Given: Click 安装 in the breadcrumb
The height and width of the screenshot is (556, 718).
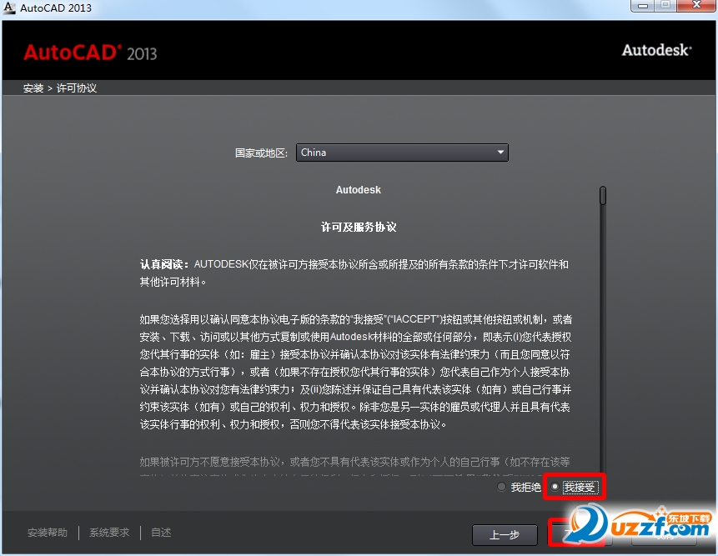Looking at the screenshot, I should click(x=33, y=88).
